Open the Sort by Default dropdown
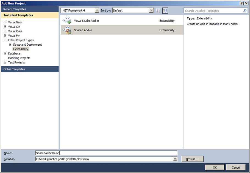This screenshot has height=173, width=250. pyautogui.click(x=151, y=10)
